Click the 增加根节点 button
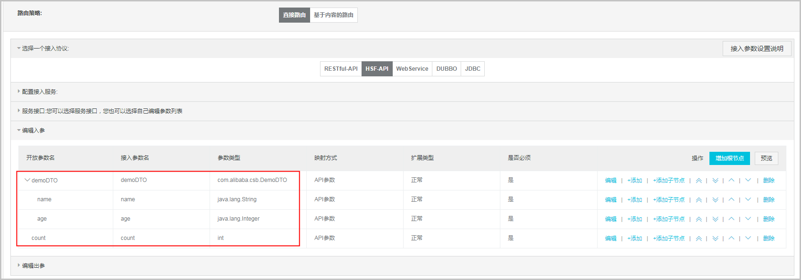The width and height of the screenshot is (801, 280). point(730,158)
